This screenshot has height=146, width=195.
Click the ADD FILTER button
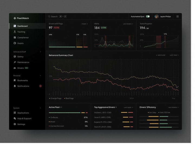pos(161,55)
